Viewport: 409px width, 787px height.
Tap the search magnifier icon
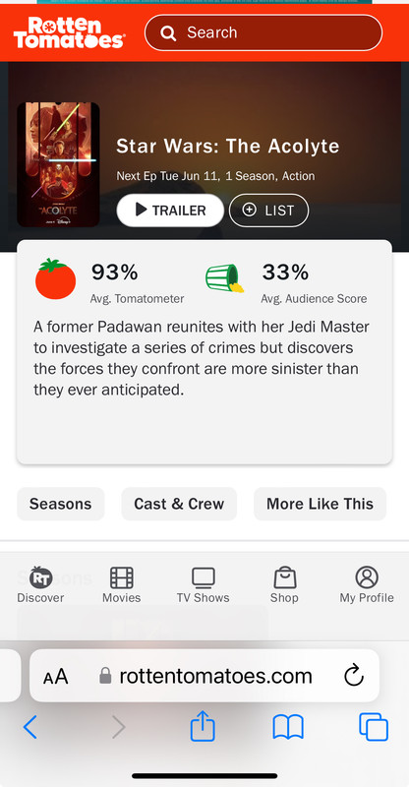point(168,33)
